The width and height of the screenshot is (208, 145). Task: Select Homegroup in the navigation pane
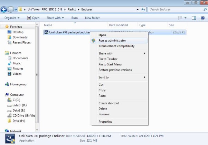pyautogui.click(x=18, y=84)
